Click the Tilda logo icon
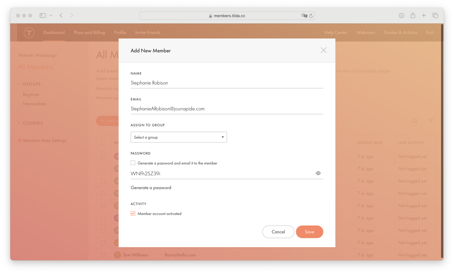Screen dimensions: 454x273 click(x=29, y=32)
